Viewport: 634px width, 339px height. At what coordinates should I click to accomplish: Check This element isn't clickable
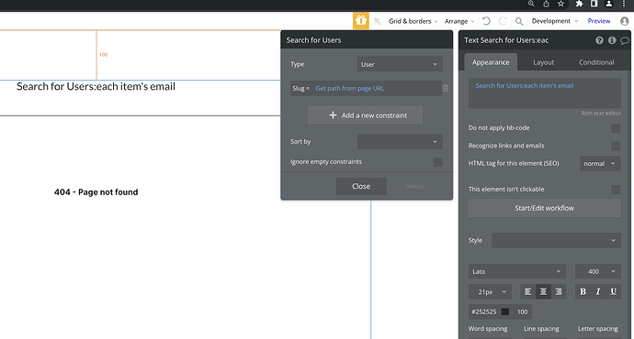616,190
